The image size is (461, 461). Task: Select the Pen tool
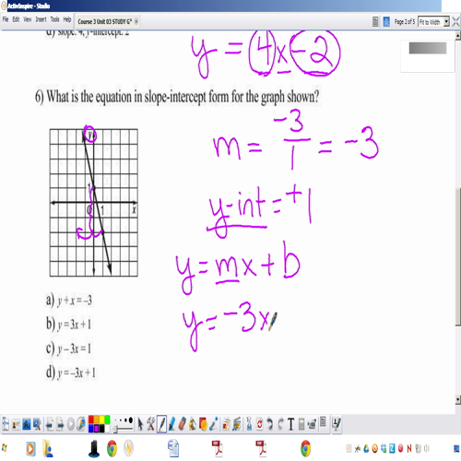coord(161,424)
